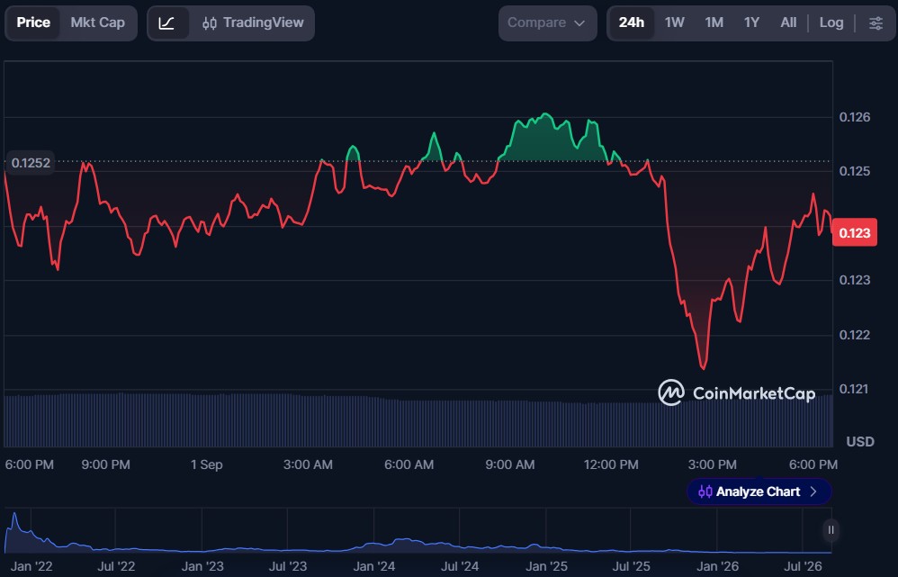Click the 0.1252 opening price label
Viewport: 898px width, 577px height.
pyautogui.click(x=31, y=163)
